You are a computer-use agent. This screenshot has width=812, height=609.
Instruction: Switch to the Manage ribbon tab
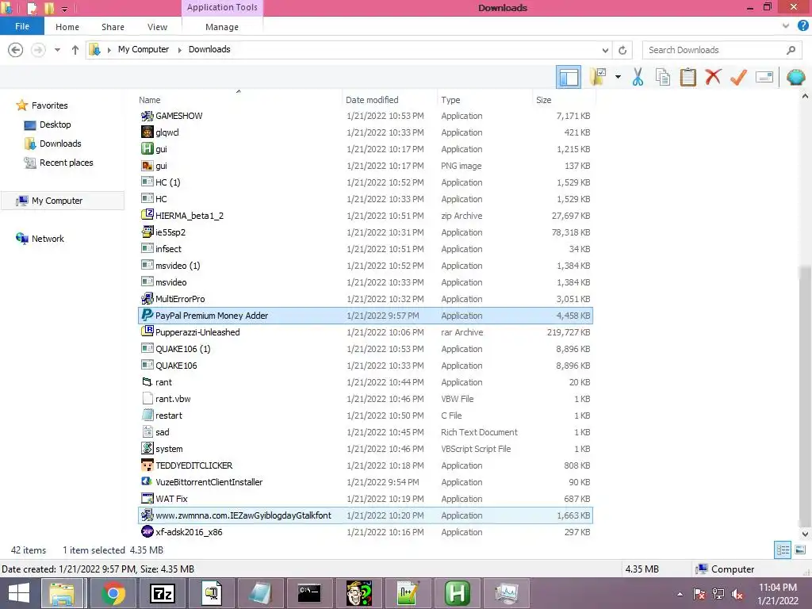pyautogui.click(x=222, y=27)
